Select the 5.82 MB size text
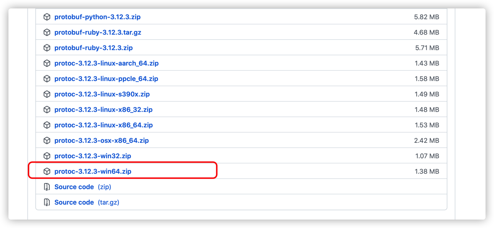The image size is (494, 228). pyautogui.click(x=426, y=17)
